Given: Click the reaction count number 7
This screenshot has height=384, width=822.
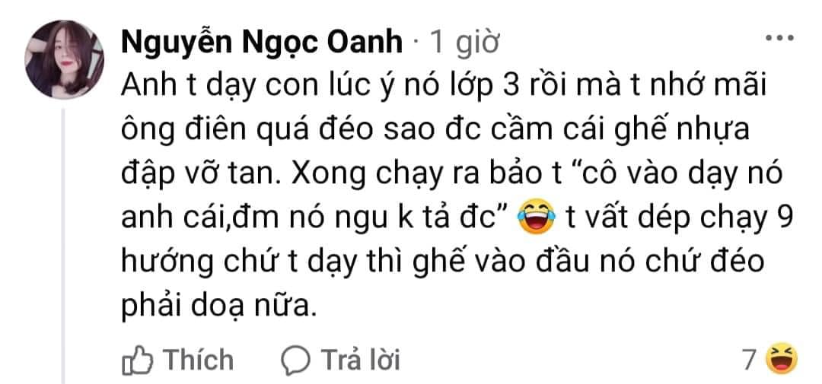Looking at the screenshot, I should click(x=750, y=360).
